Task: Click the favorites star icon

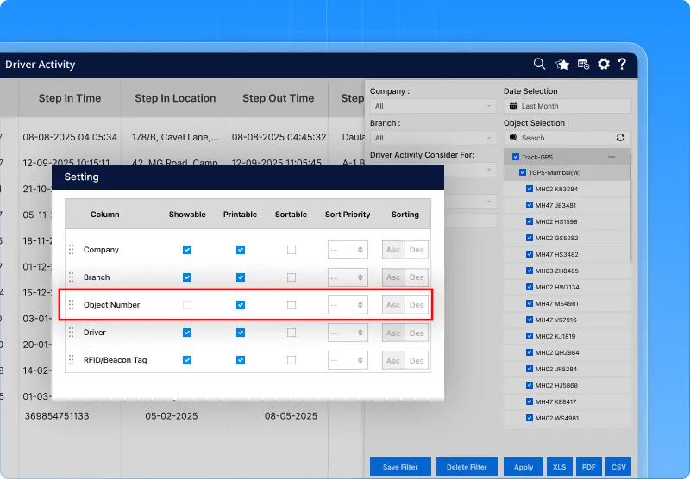Action: [x=562, y=64]
